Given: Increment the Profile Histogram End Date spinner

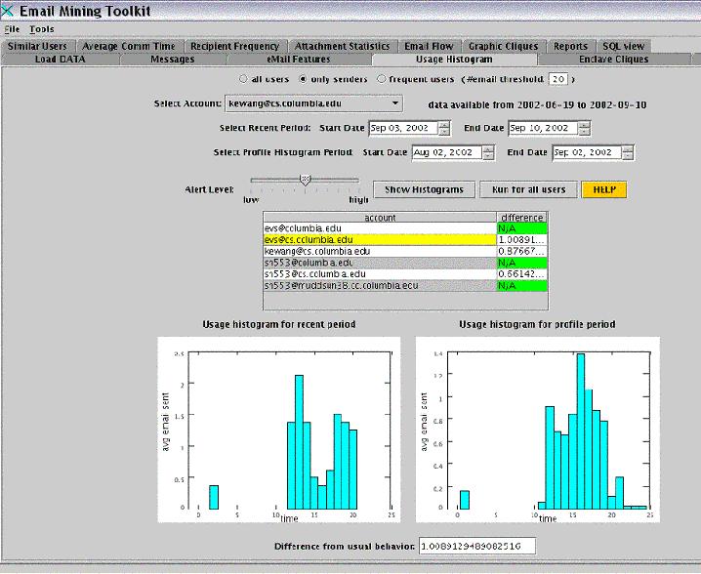Looking at the screenshot, I should point(628,148).
